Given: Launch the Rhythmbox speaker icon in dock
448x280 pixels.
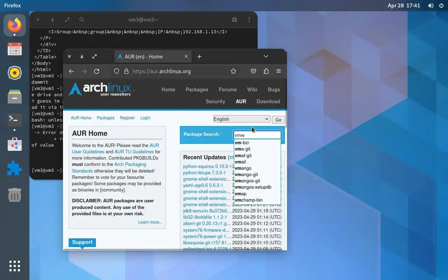Looking at the screenshot, I should click(15, 73).
